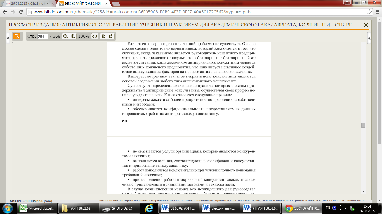
Task: Click the page number input field showing 204
Action: pyautogui.click(x=43, y=37)
